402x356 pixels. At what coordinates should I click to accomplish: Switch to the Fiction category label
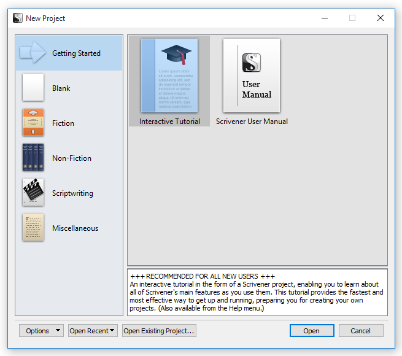click(x=63, y=123)
